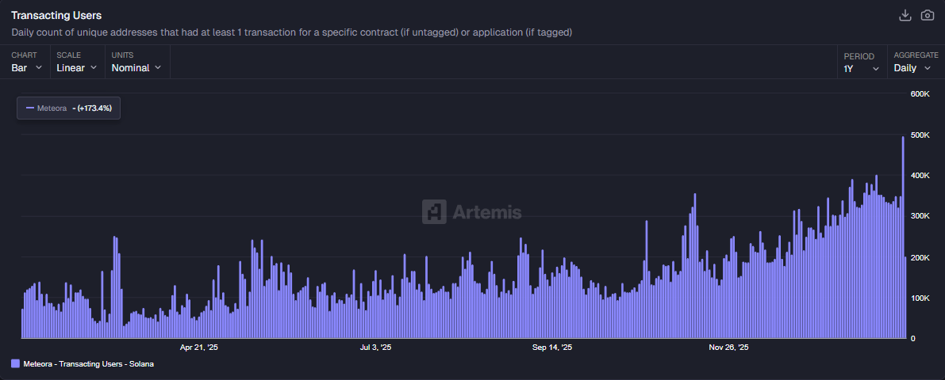Open the Period 1Y dropdown
The height and width of the screenshot is (380, 945).
pos(862,63)
